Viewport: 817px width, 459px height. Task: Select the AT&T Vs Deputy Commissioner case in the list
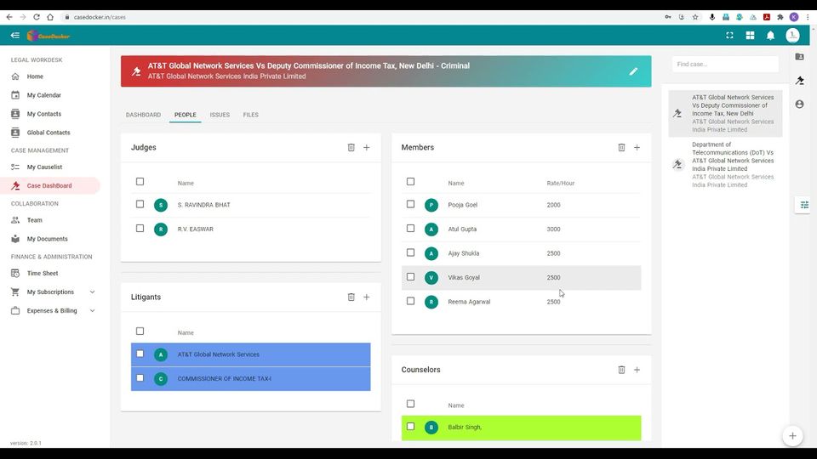click(x=725, y=113)
